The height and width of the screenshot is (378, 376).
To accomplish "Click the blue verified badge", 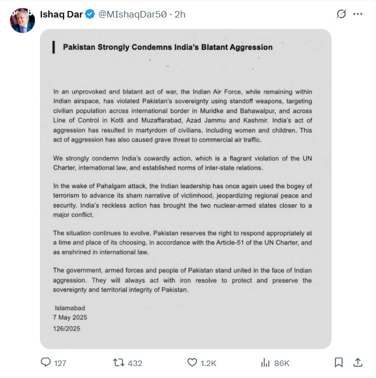I will (89, 14).
